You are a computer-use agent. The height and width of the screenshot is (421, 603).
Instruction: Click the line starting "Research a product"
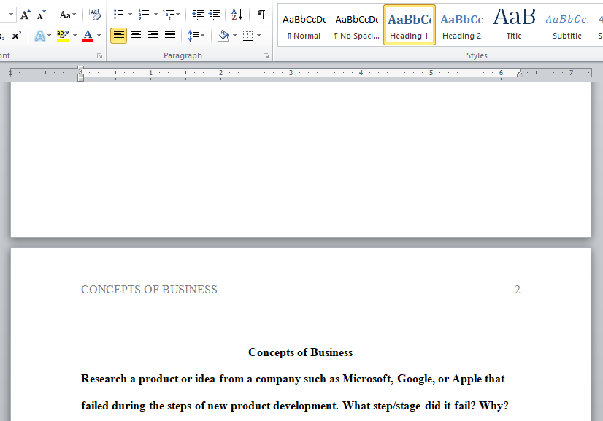(x=293, y=379)
